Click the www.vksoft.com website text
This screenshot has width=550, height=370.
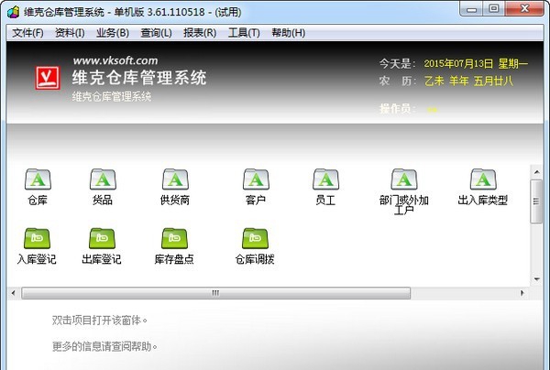click(x=115, y=60)
